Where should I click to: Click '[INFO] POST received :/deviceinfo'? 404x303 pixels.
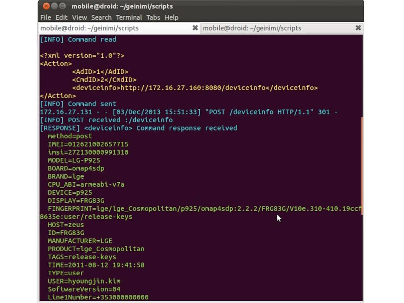[x=107, y=120]
